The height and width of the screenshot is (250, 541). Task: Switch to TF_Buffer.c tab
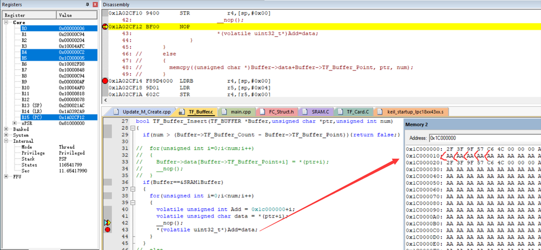click(197, 111)
